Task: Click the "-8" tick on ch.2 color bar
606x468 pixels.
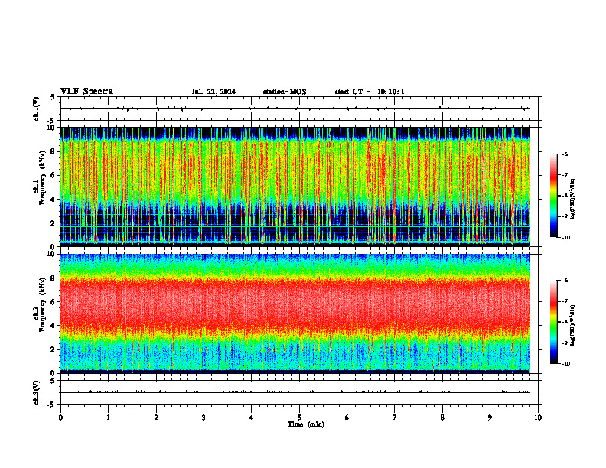Action: coord(565,322)
